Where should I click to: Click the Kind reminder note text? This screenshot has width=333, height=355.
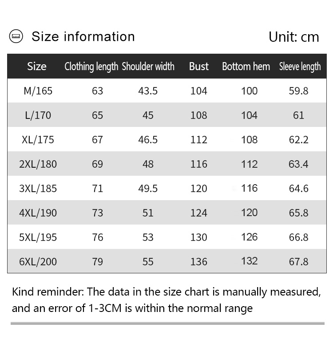[166, 300]
